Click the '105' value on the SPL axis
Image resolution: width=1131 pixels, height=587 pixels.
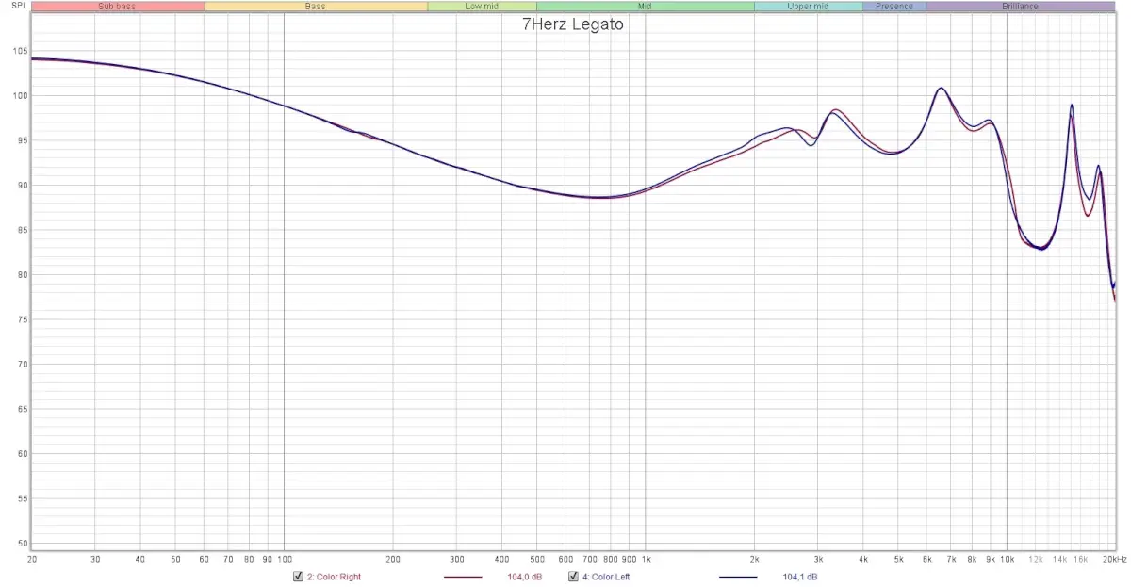click(19, 51)
